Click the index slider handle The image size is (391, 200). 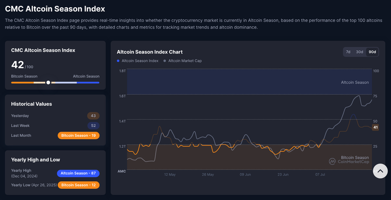tap(48, 83)
